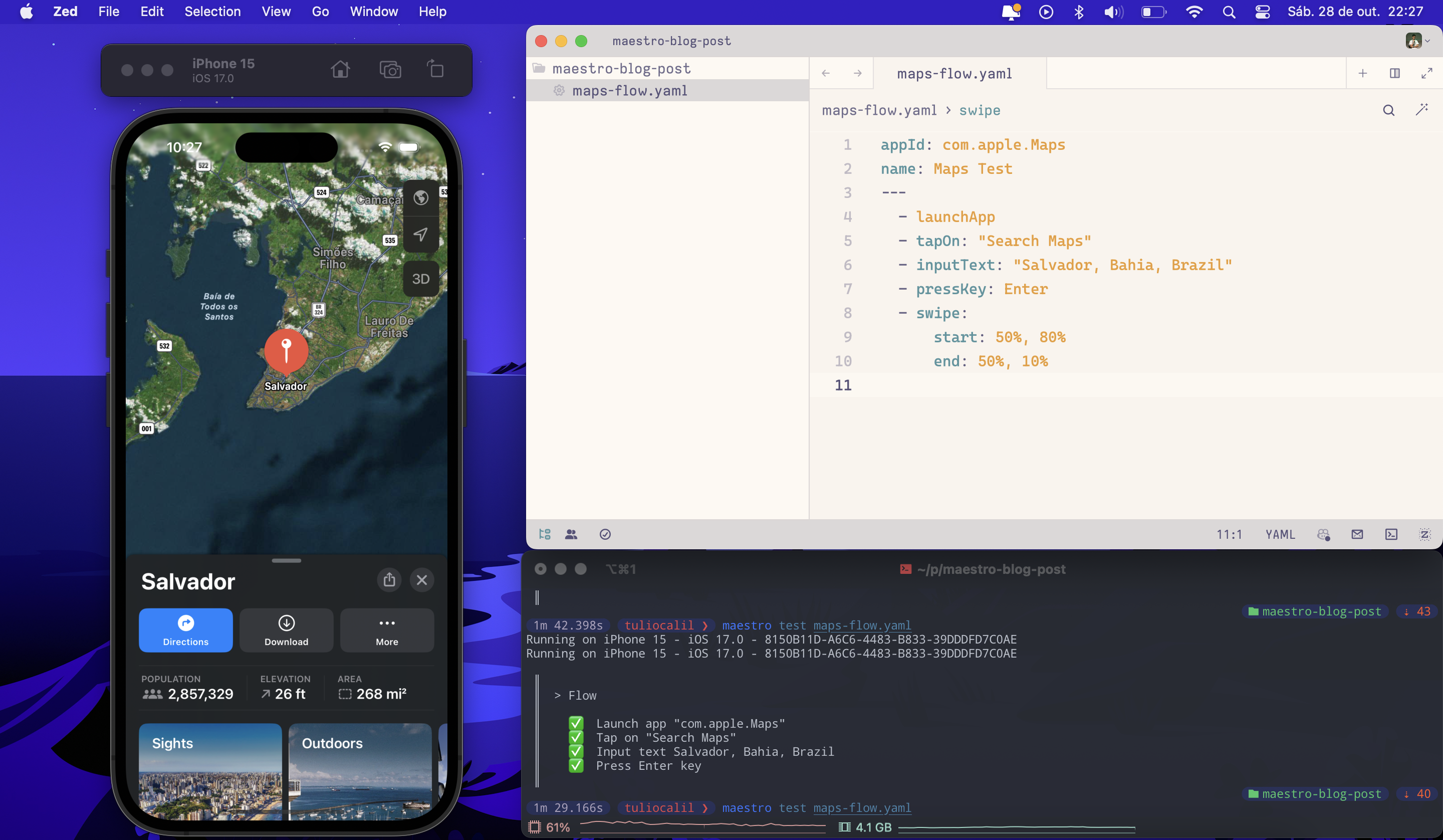Click the "61%" CPU indicator in terminal

[558, 827]
